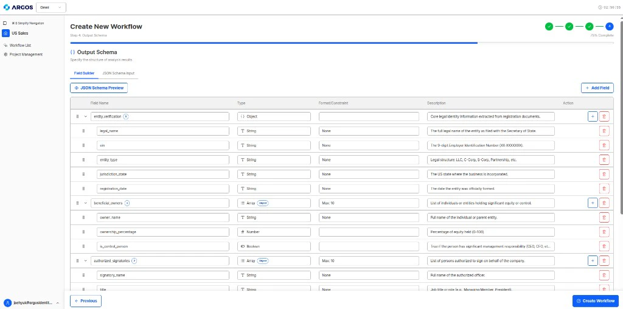Grab drag handle of entity_verification row
The width and height of the screenshot is (623, 309).
(x=77, y=116)
